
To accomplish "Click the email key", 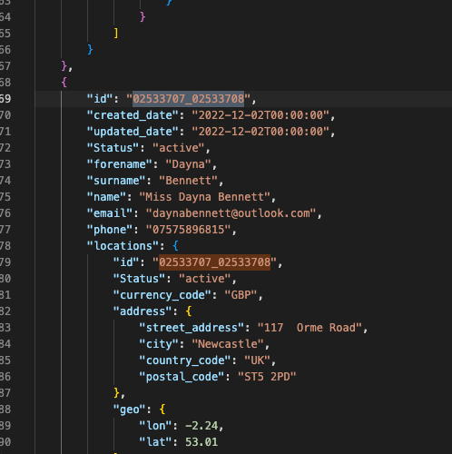I will tap(110, 213).
